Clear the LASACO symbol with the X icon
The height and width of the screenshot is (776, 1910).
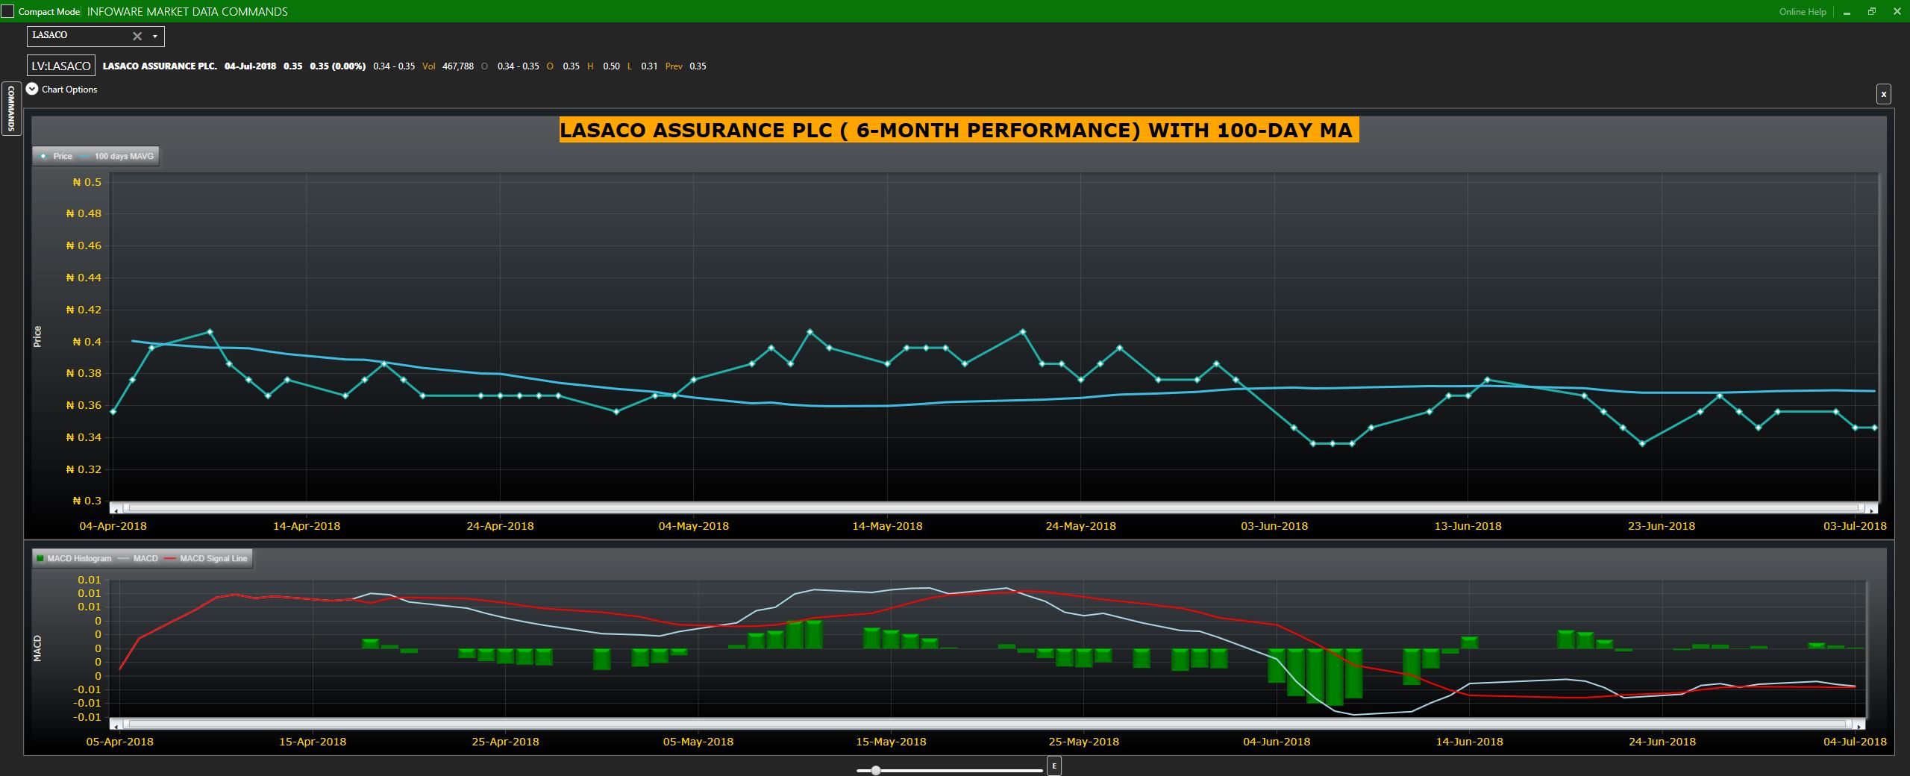137,36
